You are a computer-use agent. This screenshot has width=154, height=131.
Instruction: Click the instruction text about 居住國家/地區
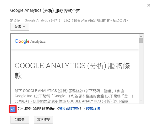pyautogui.click(x=69, y=20)
